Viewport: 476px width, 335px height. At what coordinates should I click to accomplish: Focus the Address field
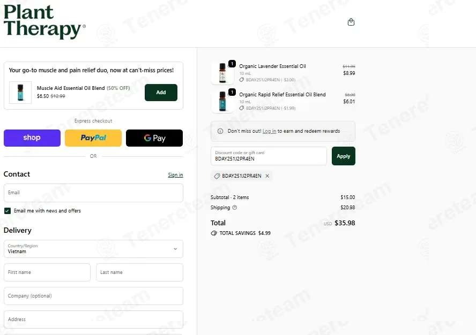[x=93, y=319]
